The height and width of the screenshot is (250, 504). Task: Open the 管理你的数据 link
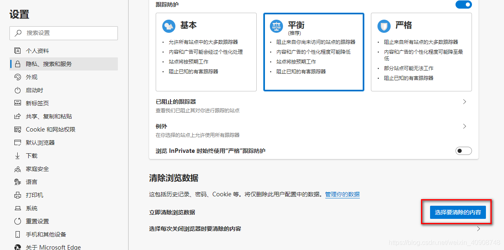tap(342, 194)
